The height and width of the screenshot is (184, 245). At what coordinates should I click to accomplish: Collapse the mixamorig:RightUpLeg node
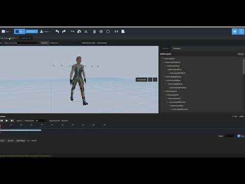click(164, 77)
